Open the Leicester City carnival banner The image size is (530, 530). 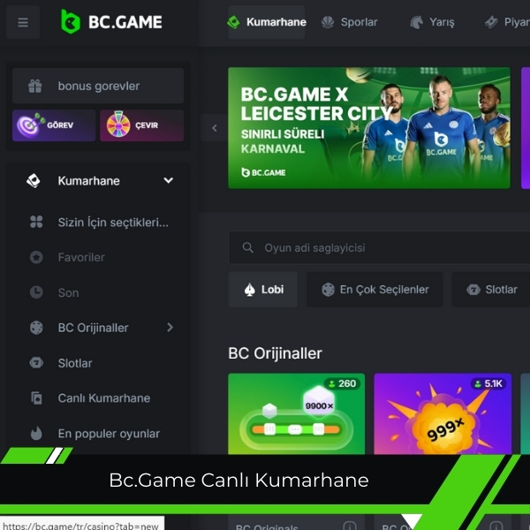tap(369, 128)
